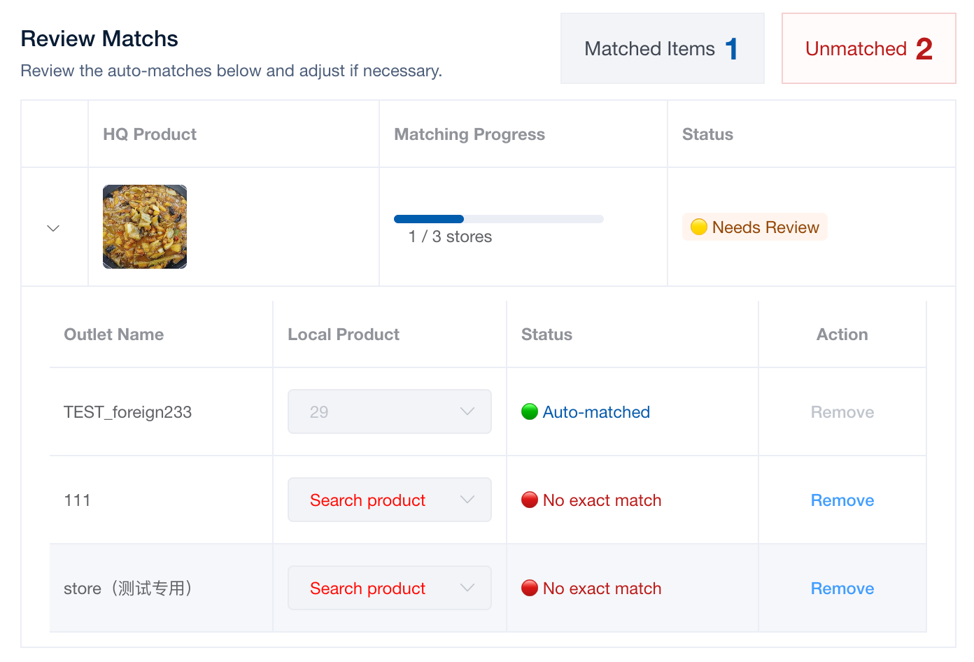This screenshot has height=662, width=974.
Task: Open Search product dropdown for outlet 111
Action: (x=368, y=500)
